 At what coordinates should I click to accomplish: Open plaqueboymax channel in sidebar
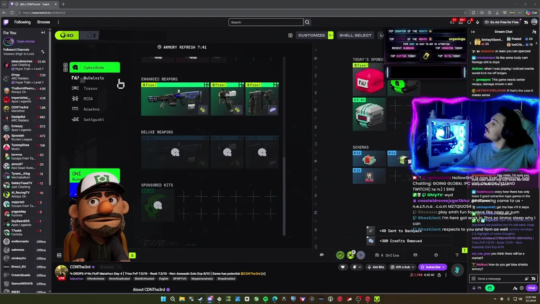26,65
